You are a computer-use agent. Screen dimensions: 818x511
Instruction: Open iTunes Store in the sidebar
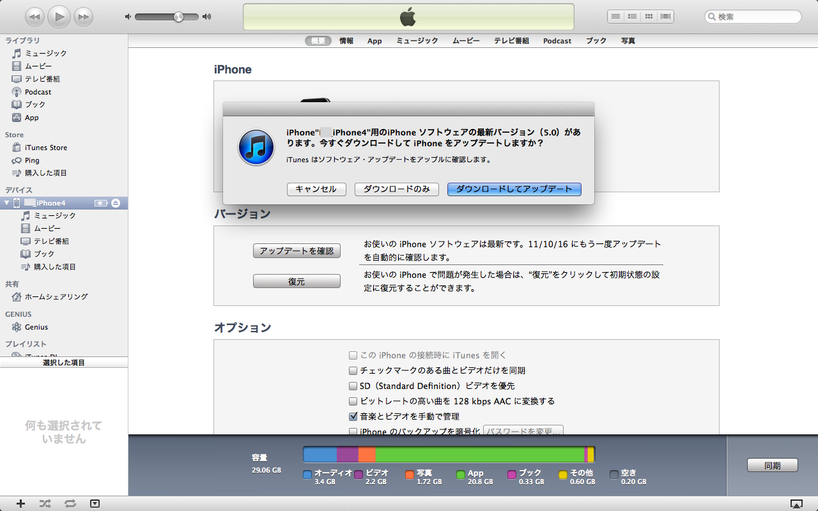coord(46,148)
